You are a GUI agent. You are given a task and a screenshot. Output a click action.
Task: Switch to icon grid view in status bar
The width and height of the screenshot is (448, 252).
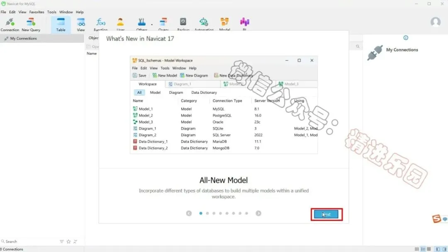click(x=416, y=249)
